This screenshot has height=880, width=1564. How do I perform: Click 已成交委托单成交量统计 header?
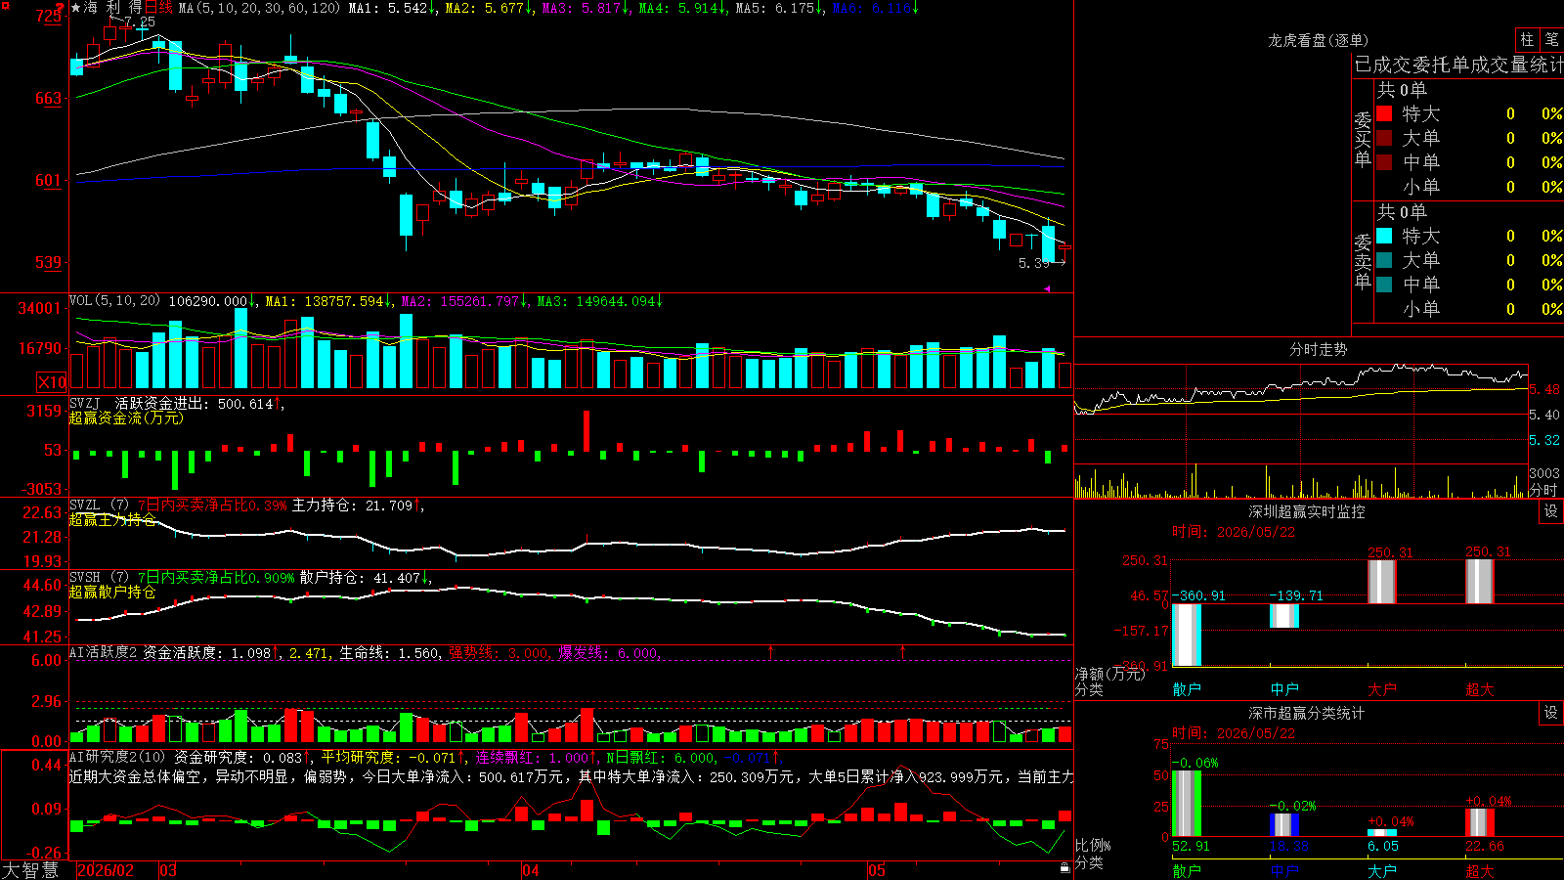point(1458,65)
